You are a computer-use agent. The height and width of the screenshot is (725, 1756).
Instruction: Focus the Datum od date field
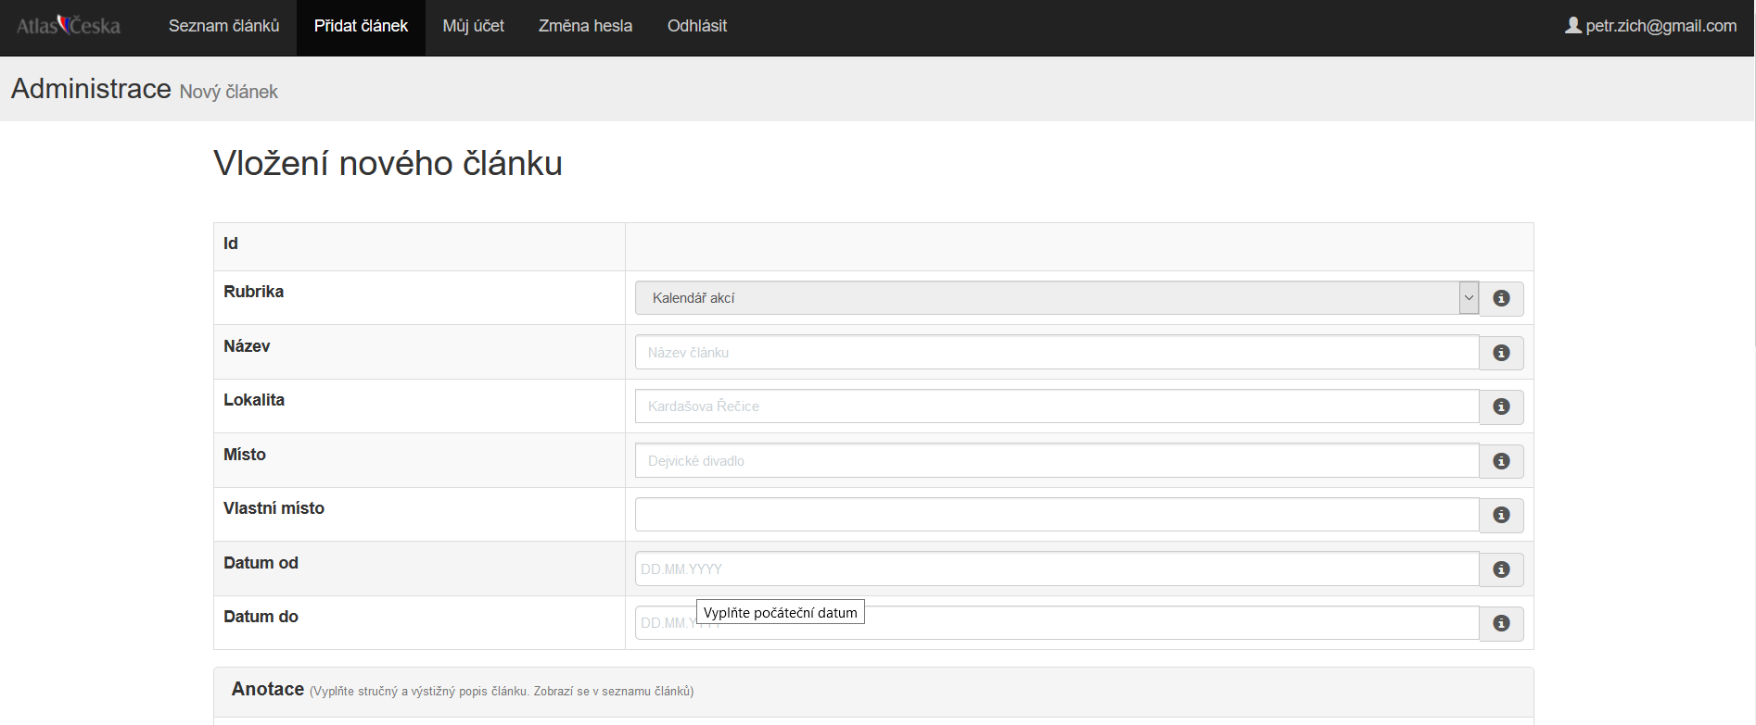click(1057, 569)
